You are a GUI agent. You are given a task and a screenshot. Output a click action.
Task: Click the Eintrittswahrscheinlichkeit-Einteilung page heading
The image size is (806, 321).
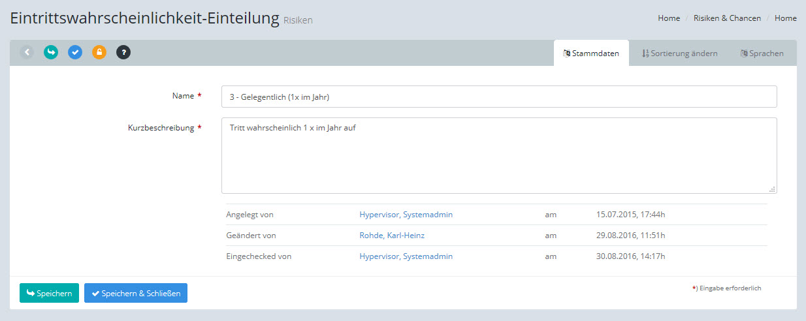[145, 18]
